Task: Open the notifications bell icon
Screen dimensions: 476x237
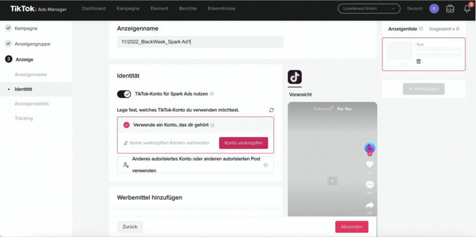Action: coord(467,9)
